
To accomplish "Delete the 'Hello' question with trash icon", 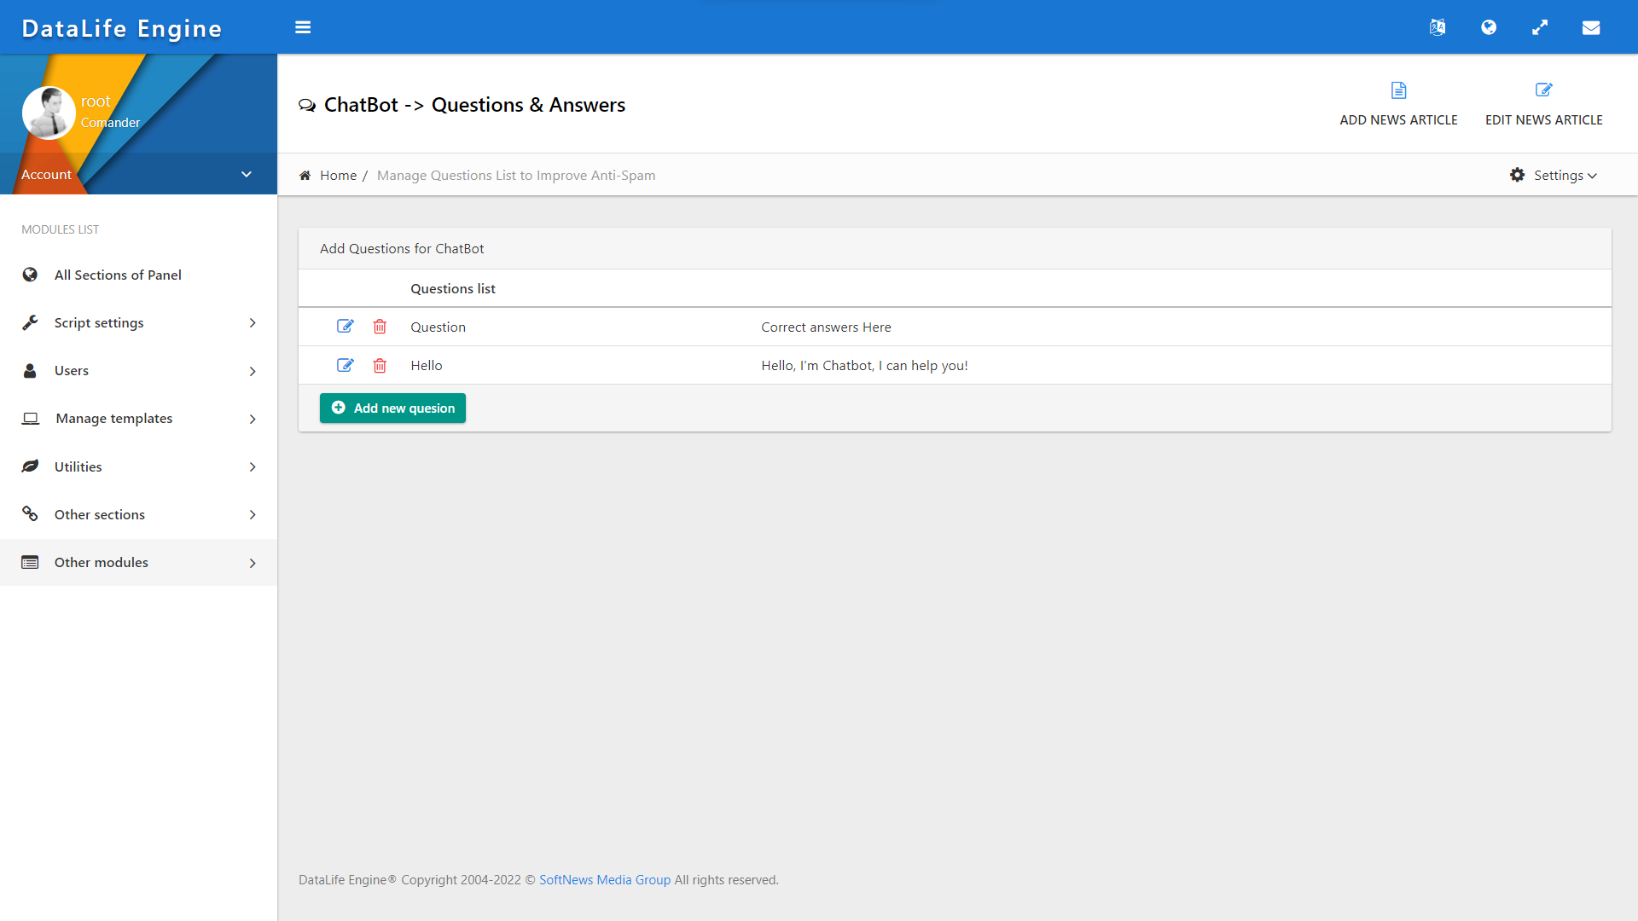I will (380, 365).
